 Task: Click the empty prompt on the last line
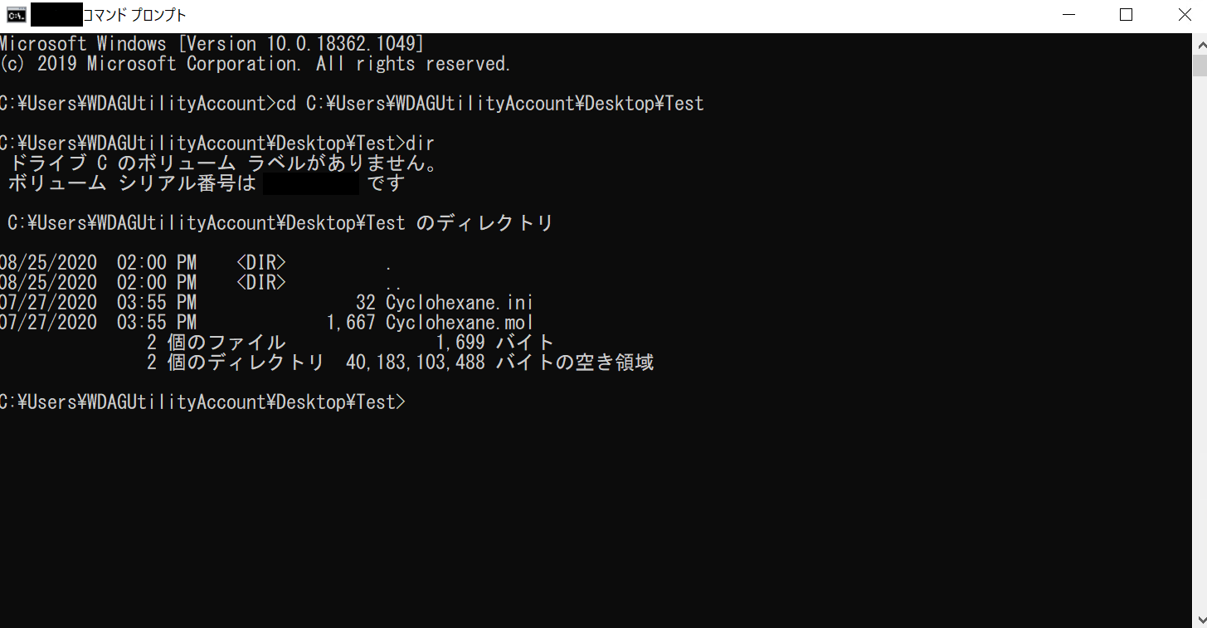pyautogui.click(x=203, y=402)
